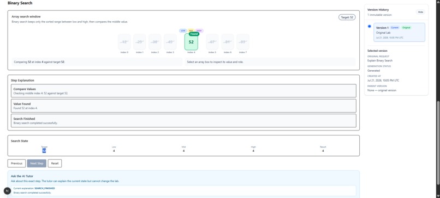Inspect array box 12 at index 0

pyautogui.click(x=124, y=42)
